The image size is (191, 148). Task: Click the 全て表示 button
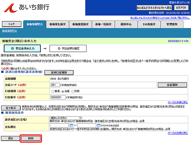tap(11, 108)
